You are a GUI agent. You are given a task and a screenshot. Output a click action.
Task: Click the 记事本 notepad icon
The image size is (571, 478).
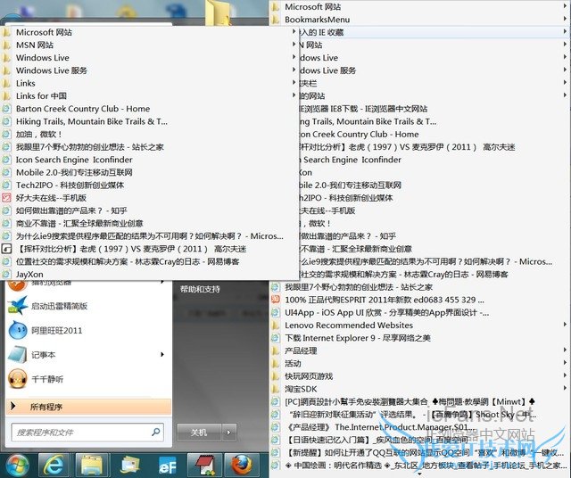click(x=17, y=354)
